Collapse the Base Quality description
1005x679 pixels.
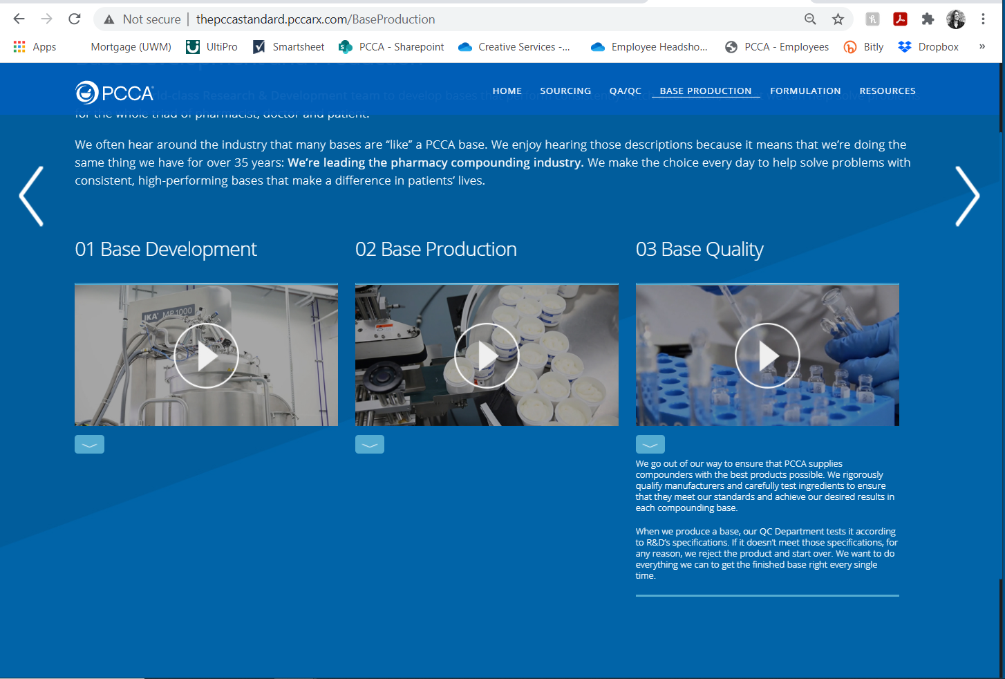[x=650, y=445]
